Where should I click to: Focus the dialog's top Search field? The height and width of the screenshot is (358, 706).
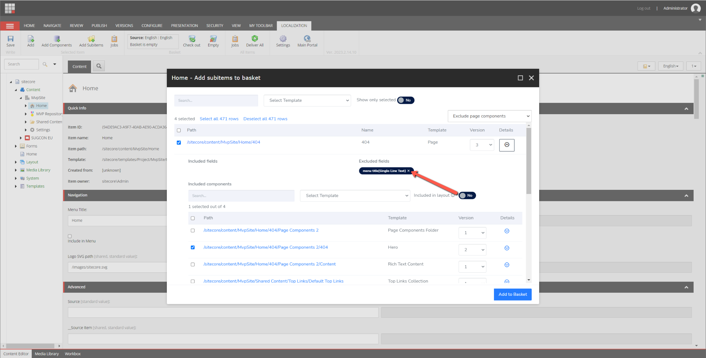(x=216, y=100)
